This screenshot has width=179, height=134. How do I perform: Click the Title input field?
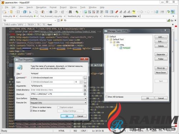pyautogui.click(x=59, y=74)
